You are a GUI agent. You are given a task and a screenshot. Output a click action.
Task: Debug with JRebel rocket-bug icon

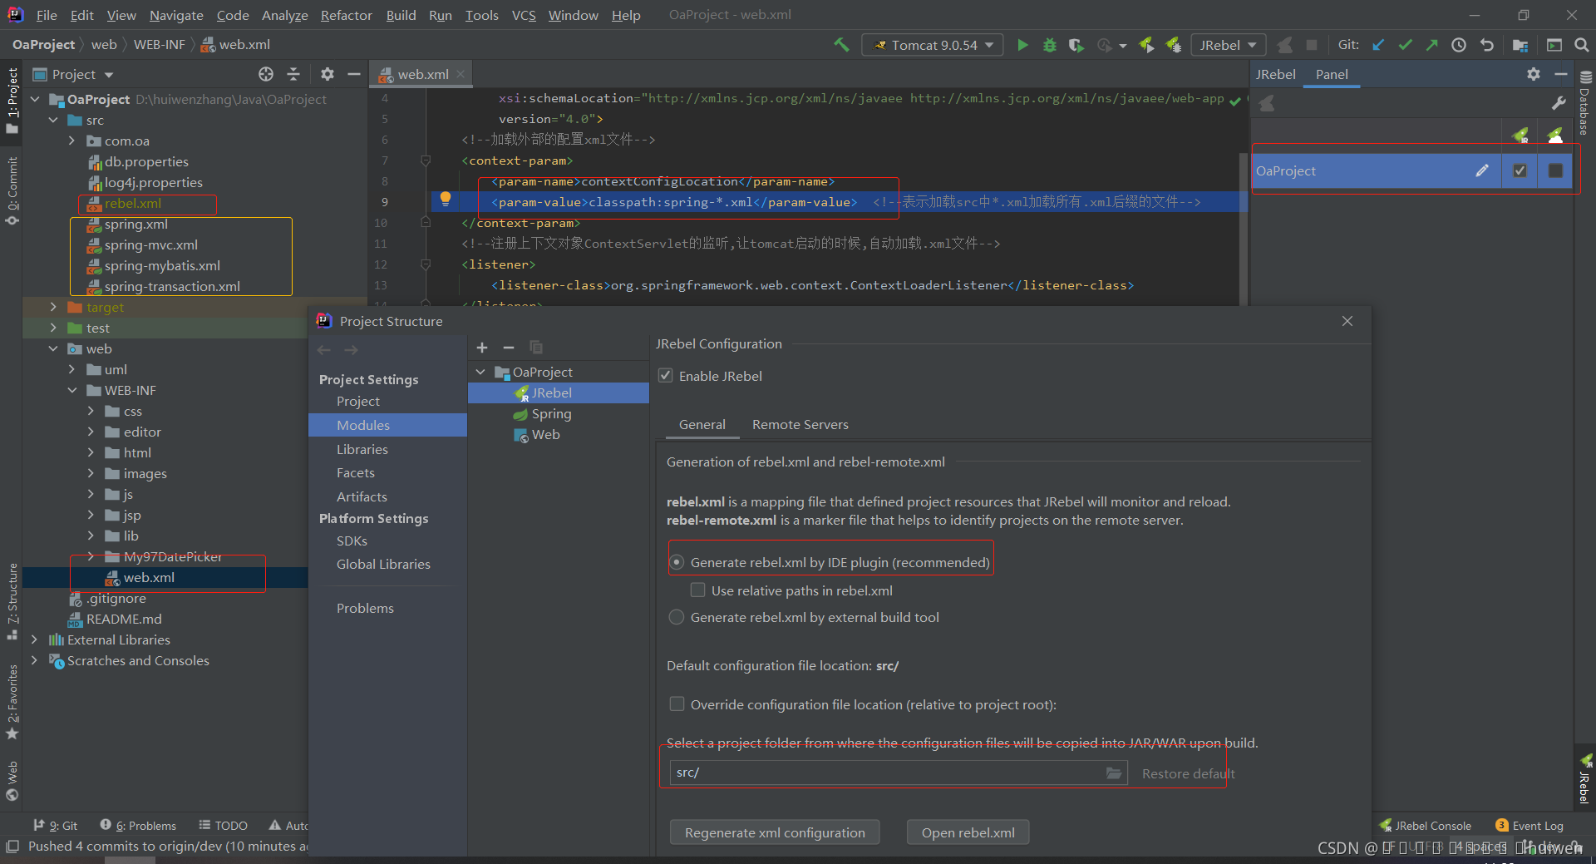click(1174, 45)
